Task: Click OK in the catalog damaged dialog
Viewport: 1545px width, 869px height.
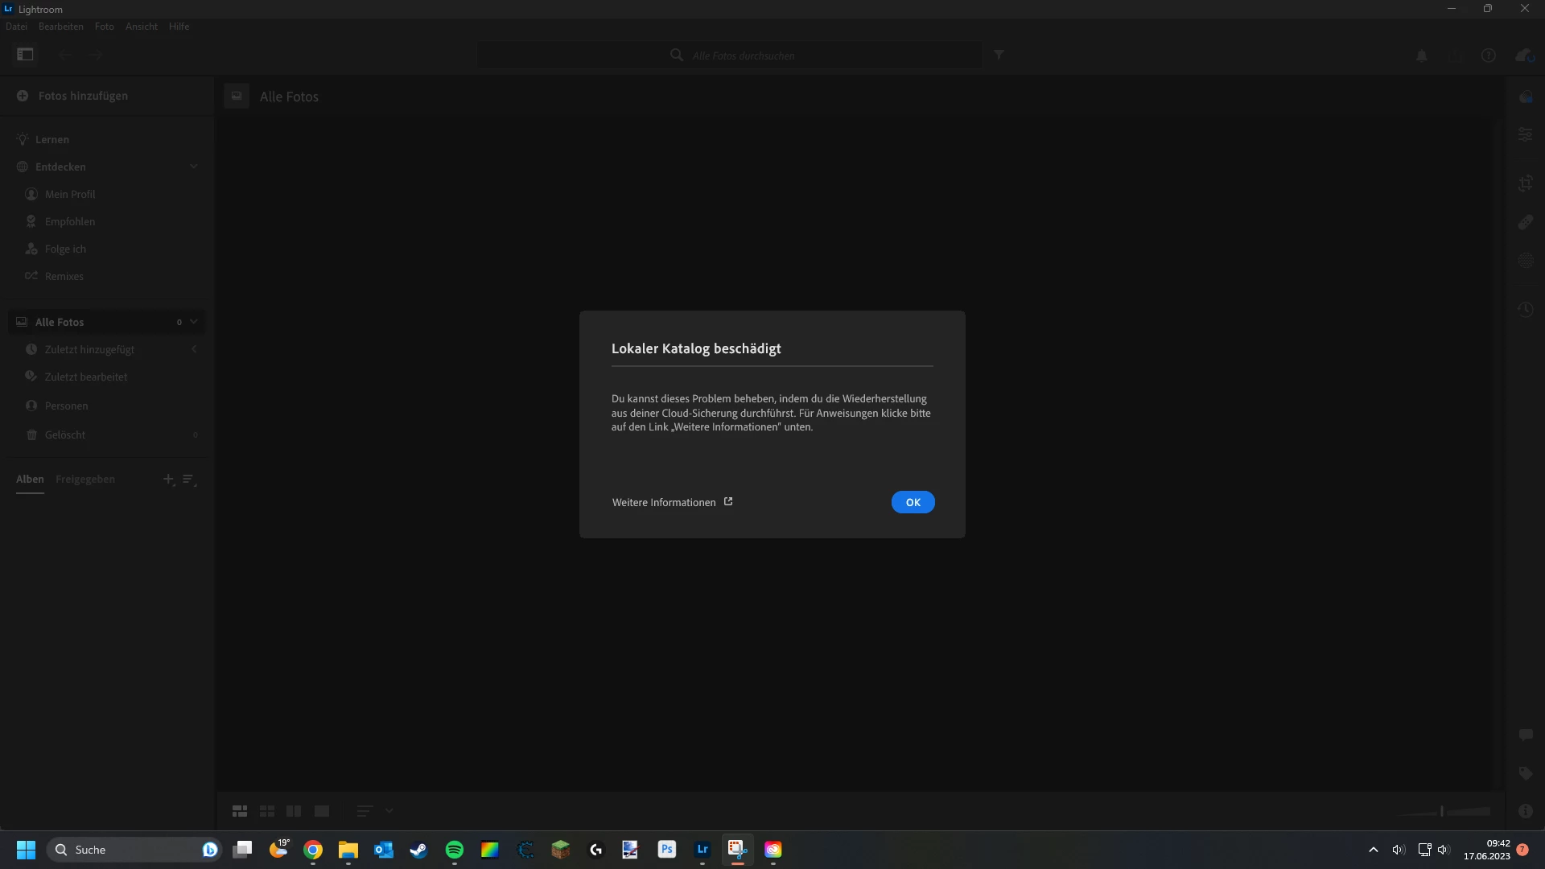Action: [913, 502]
